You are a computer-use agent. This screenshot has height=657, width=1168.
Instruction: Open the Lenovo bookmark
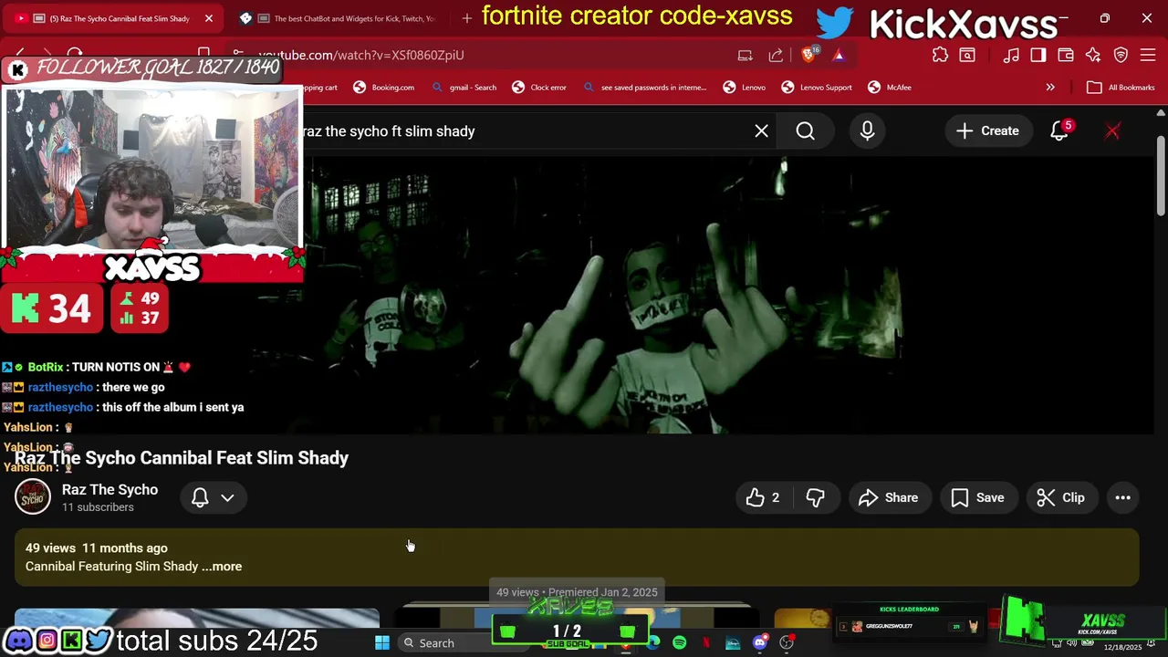click(x=745, y=88)
